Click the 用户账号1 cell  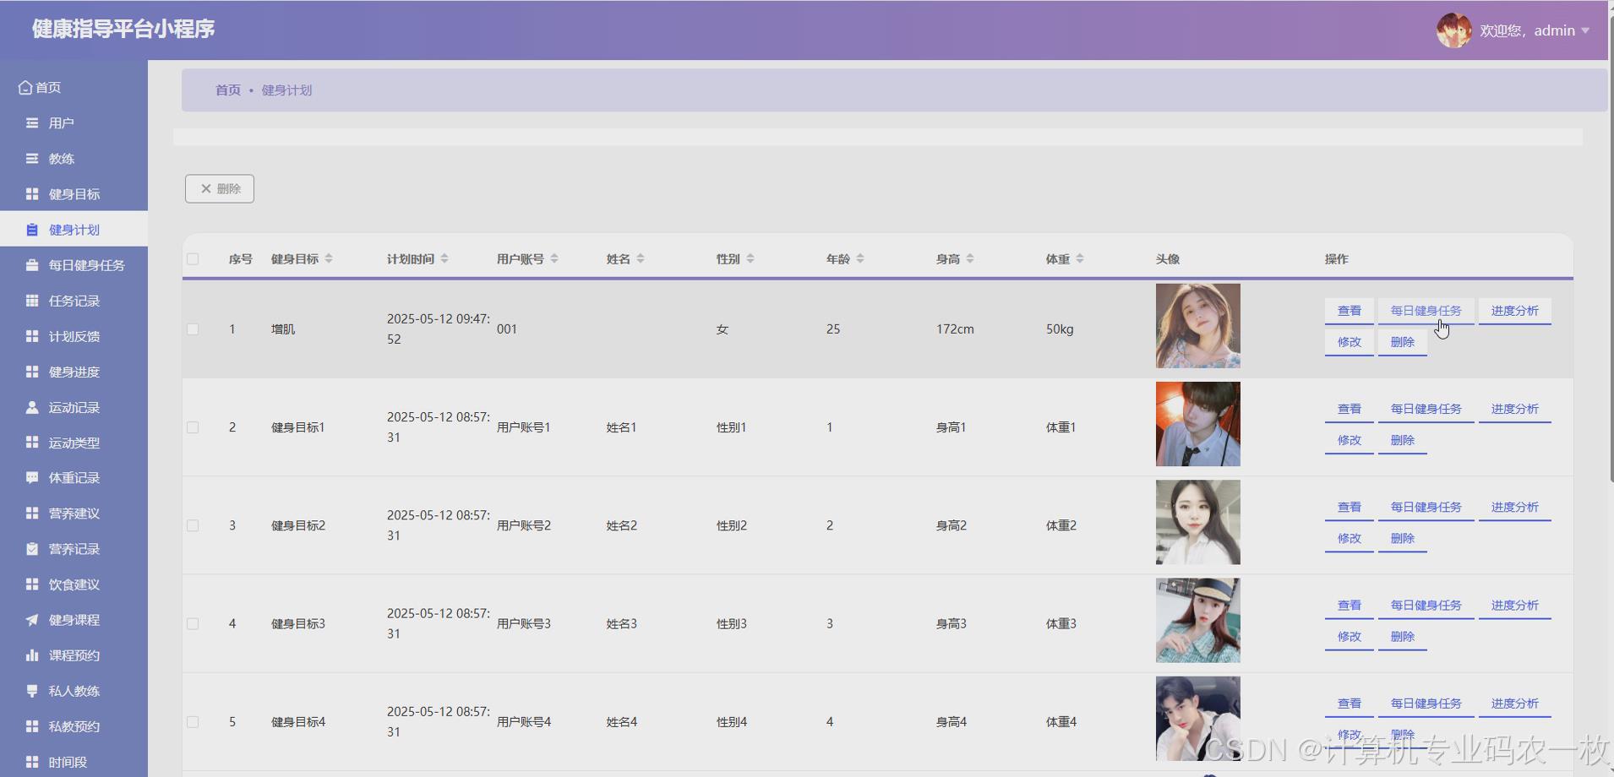pos(524,427)
